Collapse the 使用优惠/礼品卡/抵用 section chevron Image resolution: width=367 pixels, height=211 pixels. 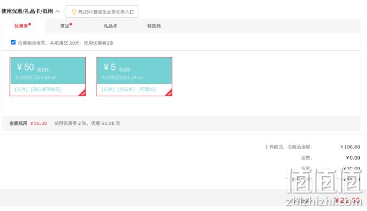coord(57,11)
